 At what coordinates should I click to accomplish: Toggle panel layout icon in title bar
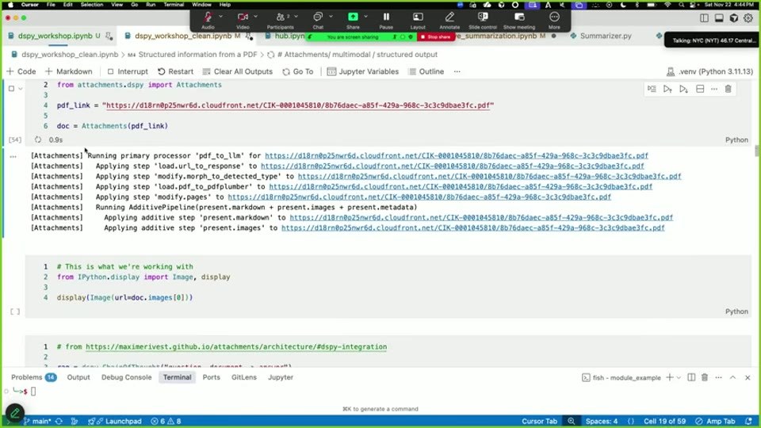(719, 18)
